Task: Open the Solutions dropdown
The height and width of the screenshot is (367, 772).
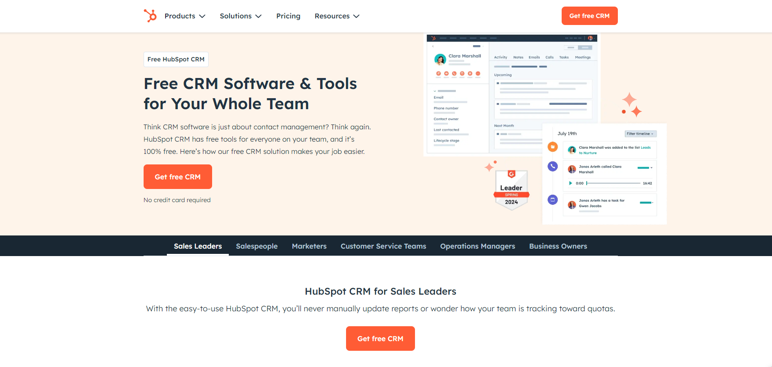Action: tap(241, 16)
